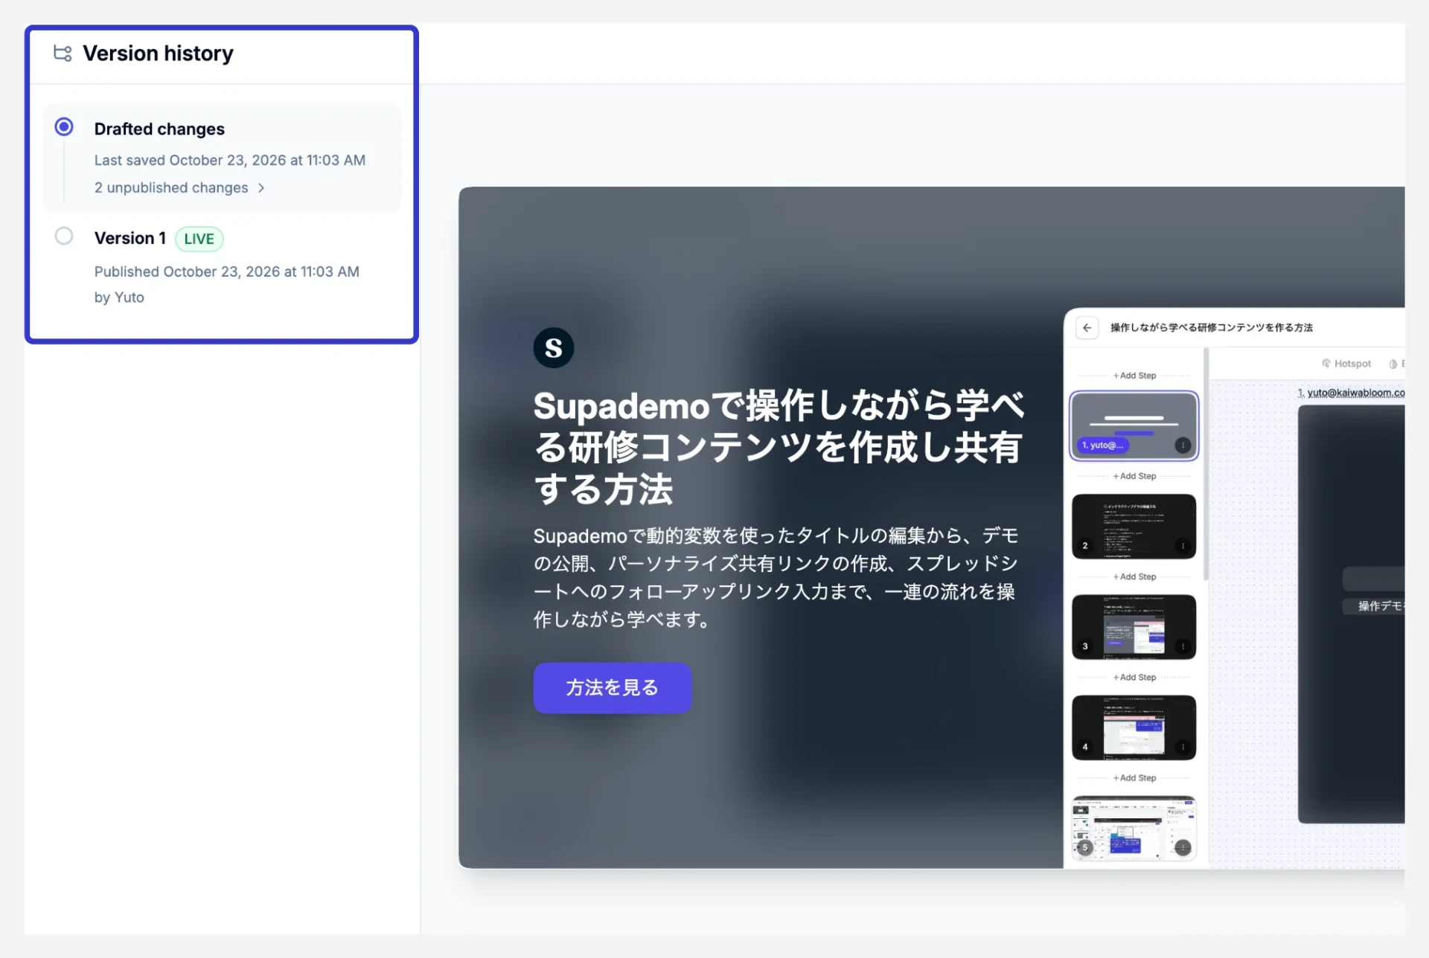Click the Version history branch icon
The width and height of the screenshot is (1429, 958).
pos(63,53)
